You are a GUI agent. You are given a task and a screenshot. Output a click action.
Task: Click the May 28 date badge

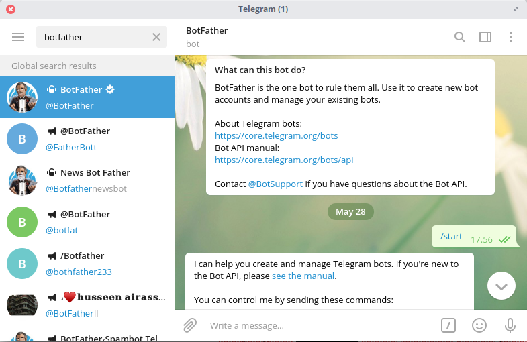(350, 211)
